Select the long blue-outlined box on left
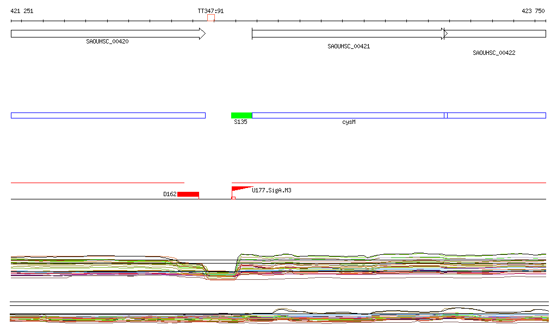The height and width of the screenshot is (332, 557). pyautogui.click(x=108, y=115)
